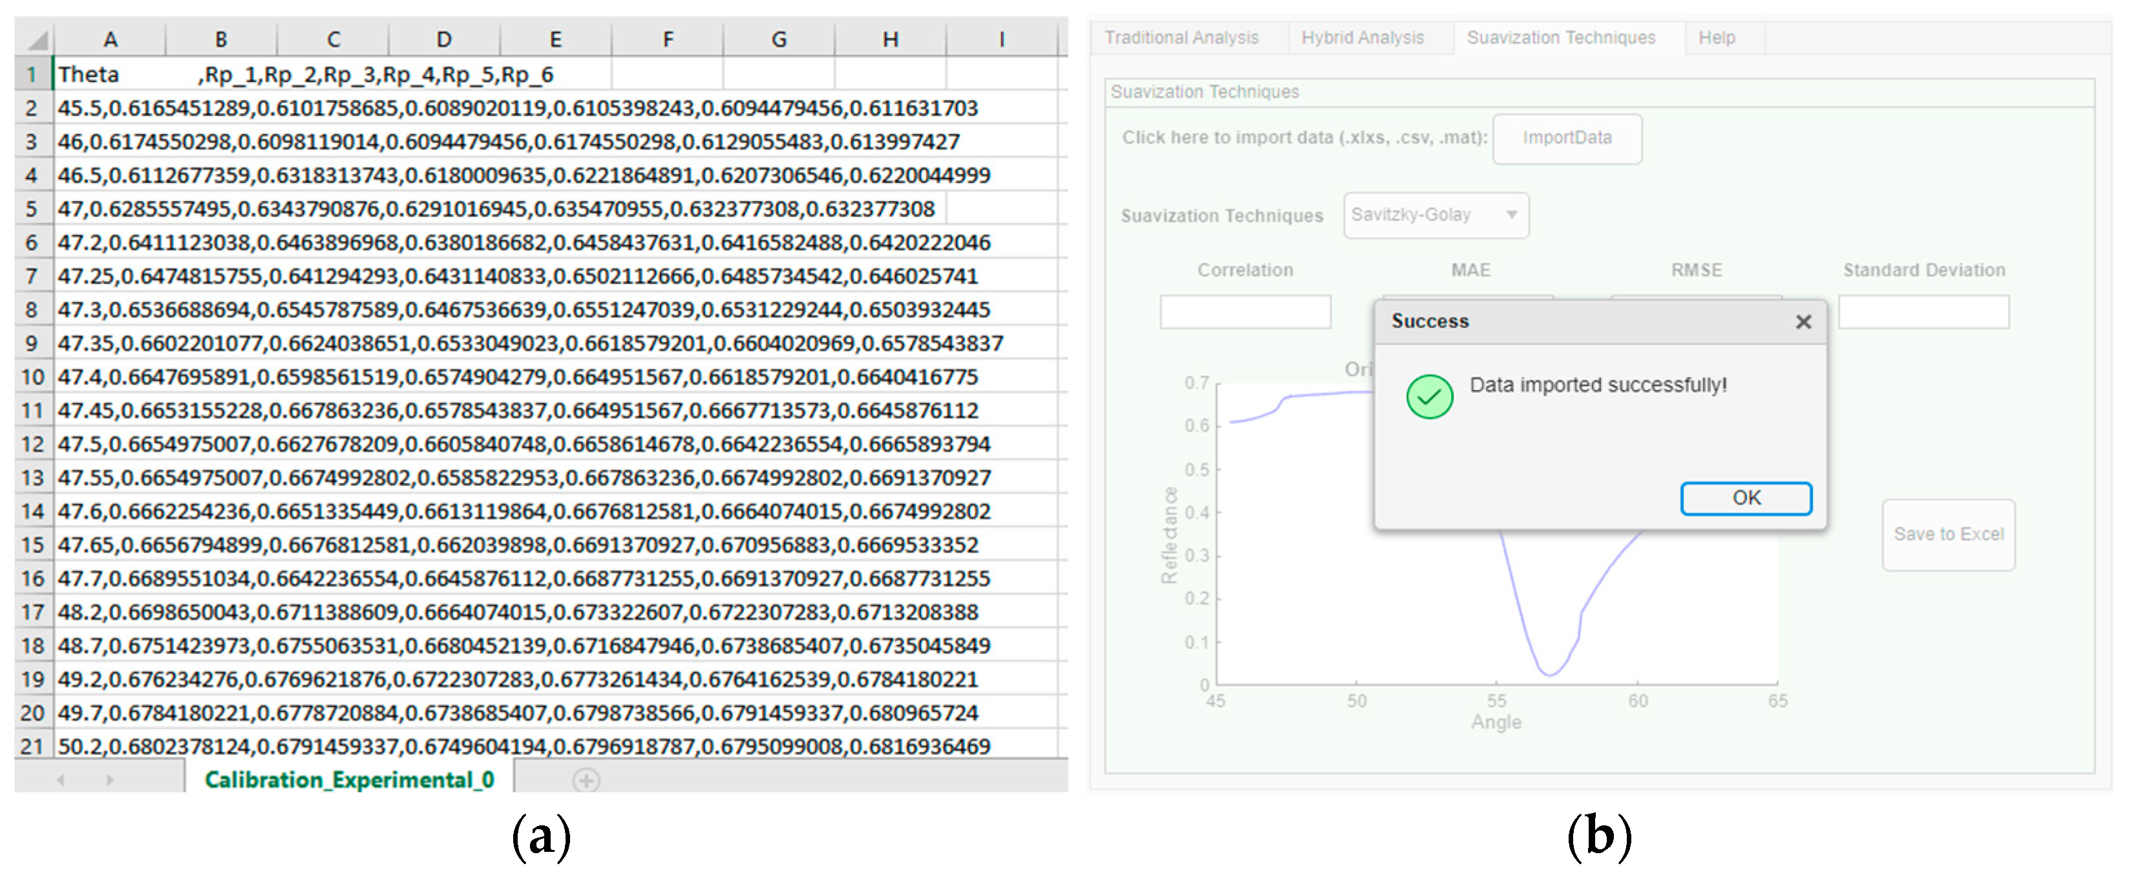Close the Success dialog with the X
Viewport: 2129px width, 879px height.
(1803, 321)
